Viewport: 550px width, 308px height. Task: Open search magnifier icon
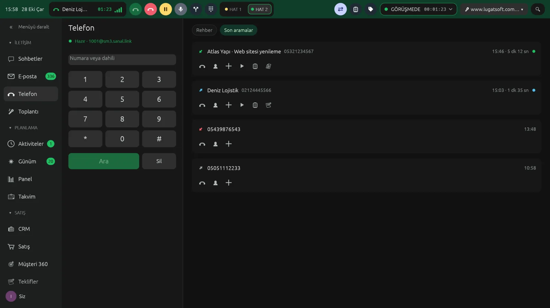click(x=538, y=9)
